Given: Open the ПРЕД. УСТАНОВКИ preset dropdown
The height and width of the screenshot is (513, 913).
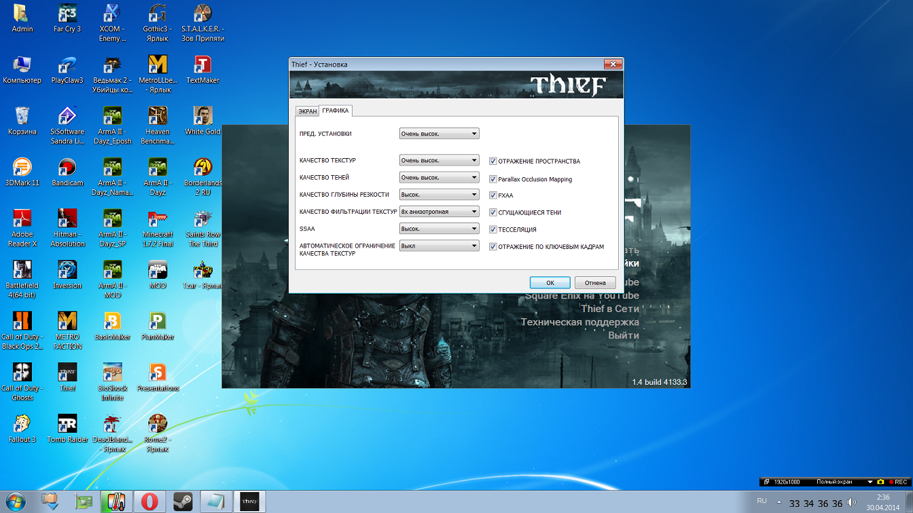Looking at the screenshot, I should [x=439, y=134].
